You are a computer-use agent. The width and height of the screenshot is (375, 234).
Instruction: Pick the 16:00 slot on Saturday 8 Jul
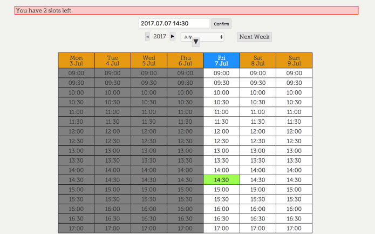(258, 209)
